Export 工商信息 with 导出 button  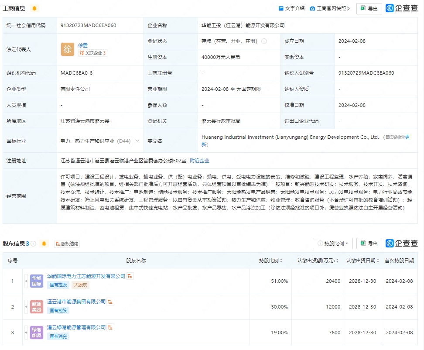point(369,8)
